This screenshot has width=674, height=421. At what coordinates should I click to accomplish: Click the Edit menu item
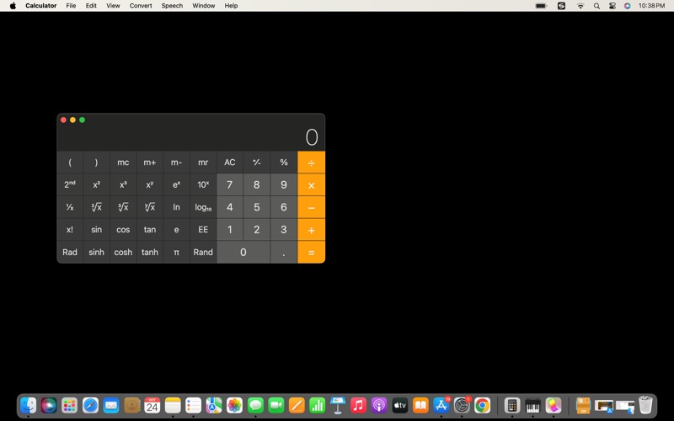(x=91, y=6)
